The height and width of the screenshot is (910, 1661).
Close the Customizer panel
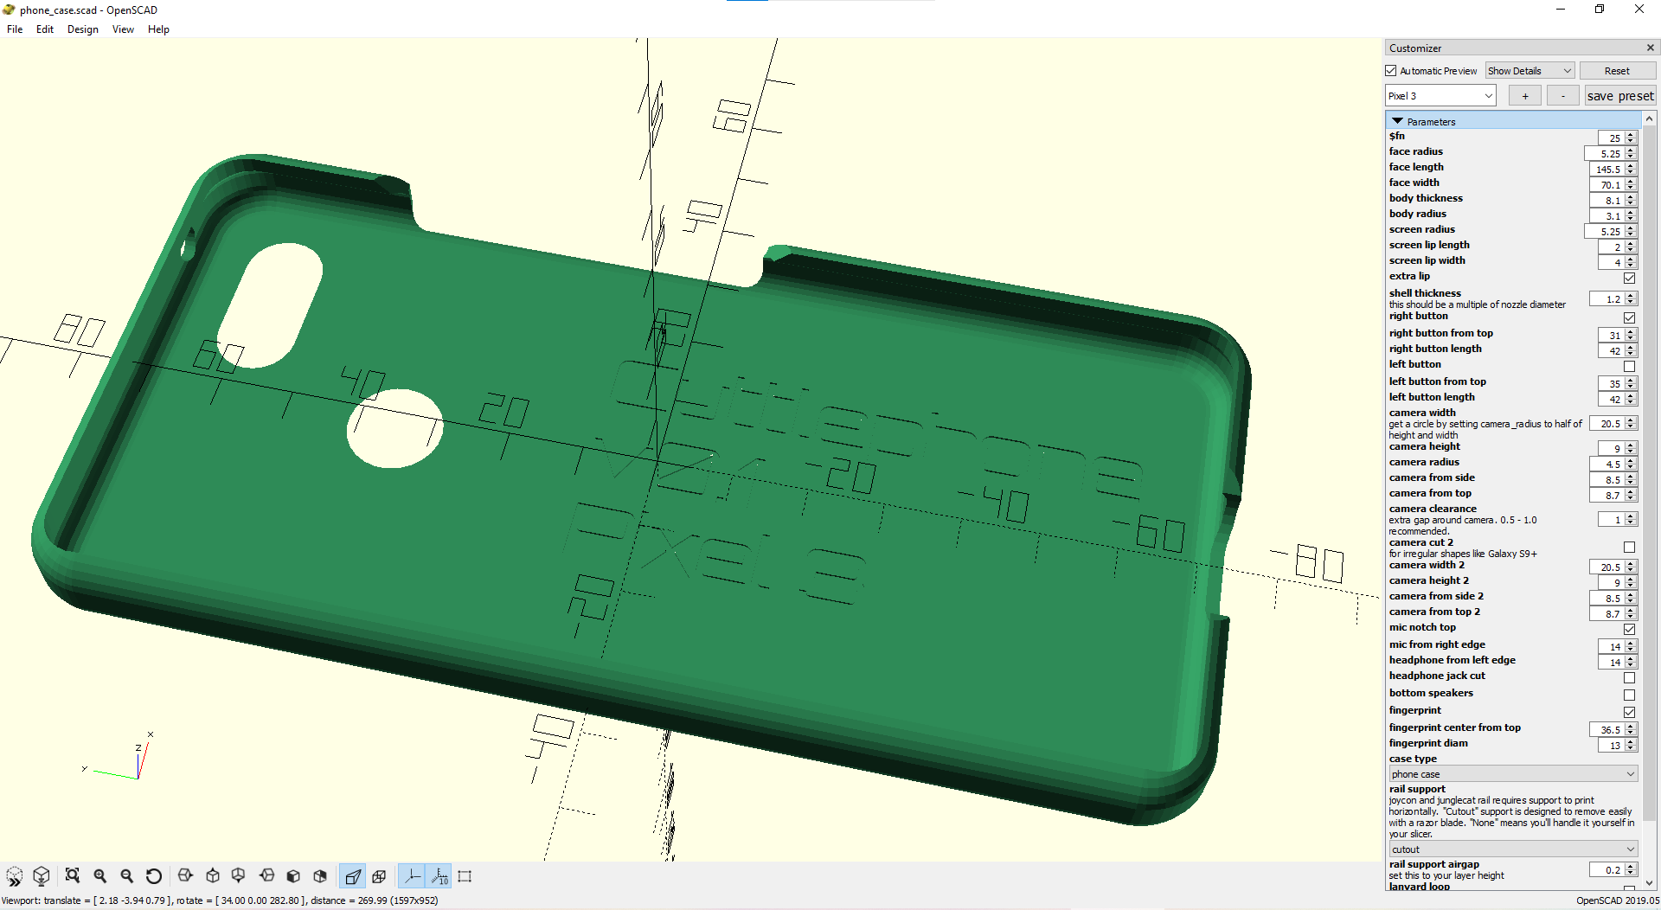1650,48
